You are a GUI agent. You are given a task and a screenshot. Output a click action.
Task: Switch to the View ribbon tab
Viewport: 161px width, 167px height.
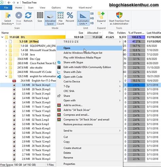pos(42,8)
